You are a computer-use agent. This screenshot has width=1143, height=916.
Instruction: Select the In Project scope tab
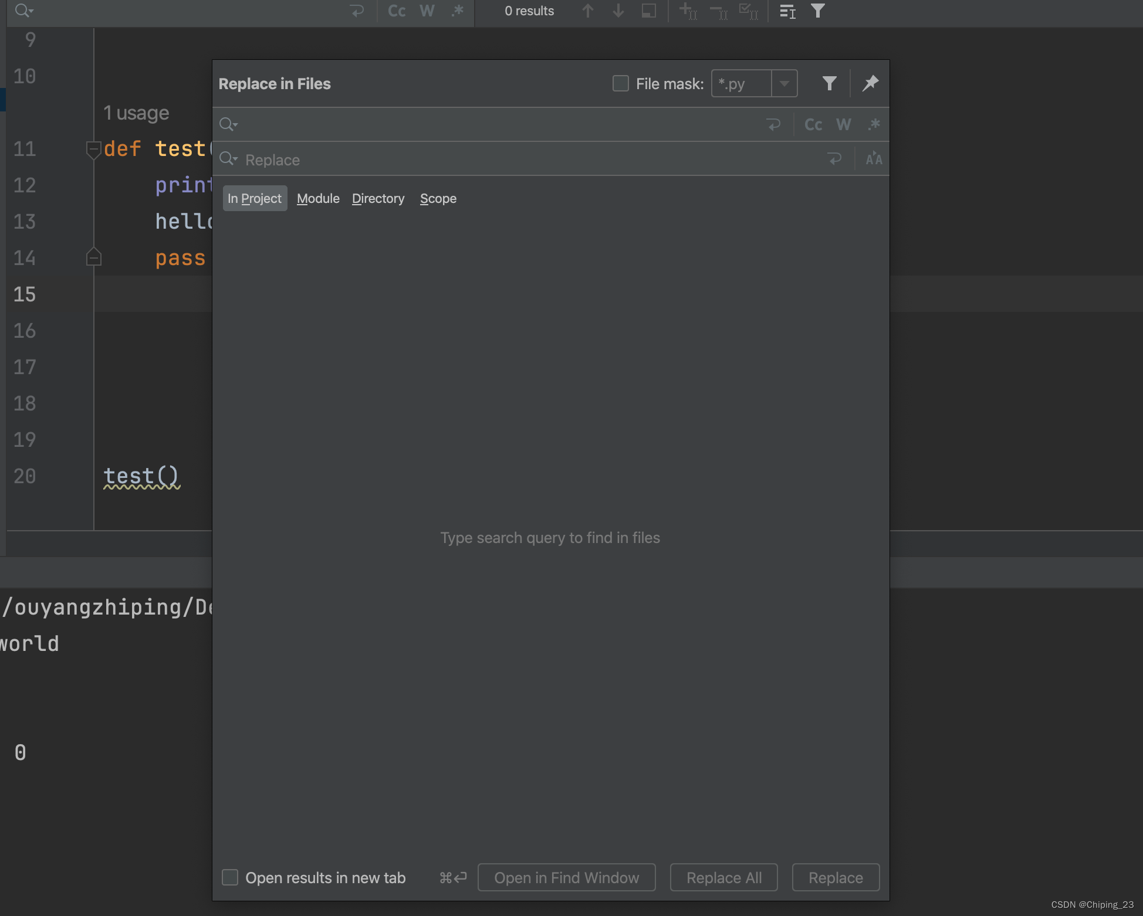255,198
